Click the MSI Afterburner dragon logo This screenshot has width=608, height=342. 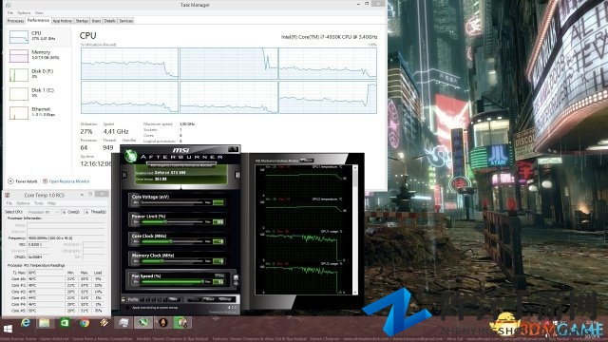point(131,156)
